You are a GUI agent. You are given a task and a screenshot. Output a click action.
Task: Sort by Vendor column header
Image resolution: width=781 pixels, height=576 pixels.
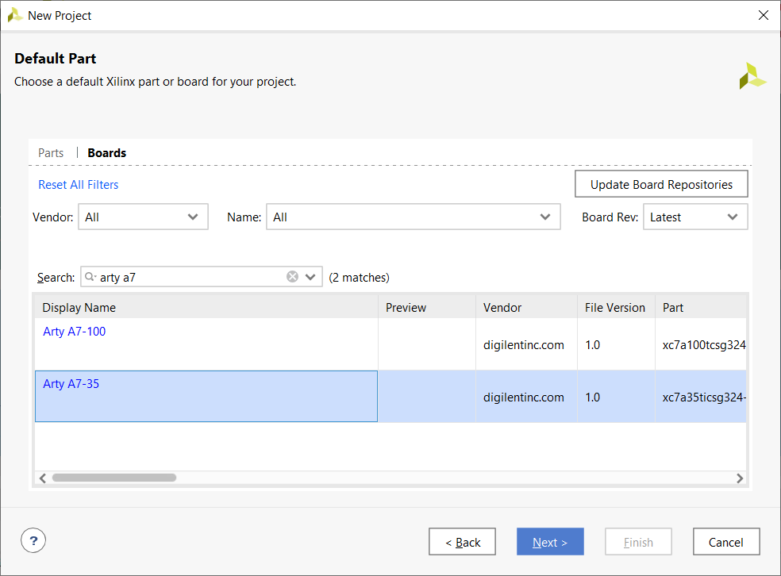tap(526, 308)
